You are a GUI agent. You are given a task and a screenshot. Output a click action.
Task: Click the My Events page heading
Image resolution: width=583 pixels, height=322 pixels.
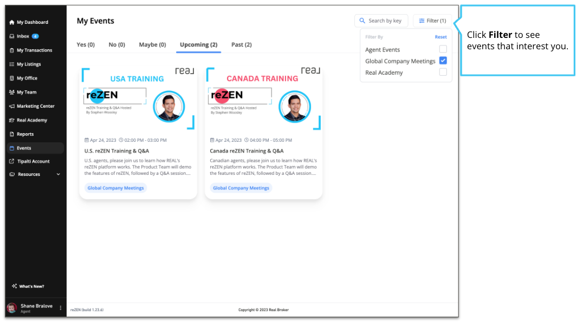pos(95,21)
